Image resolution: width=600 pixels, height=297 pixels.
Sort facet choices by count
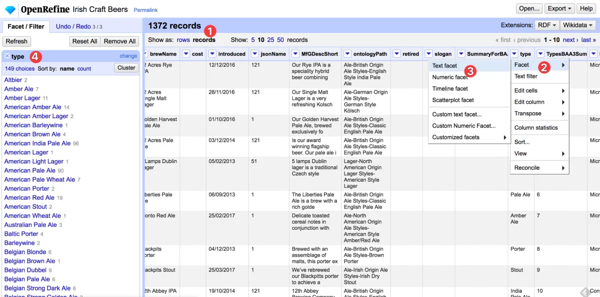(84, 69)
